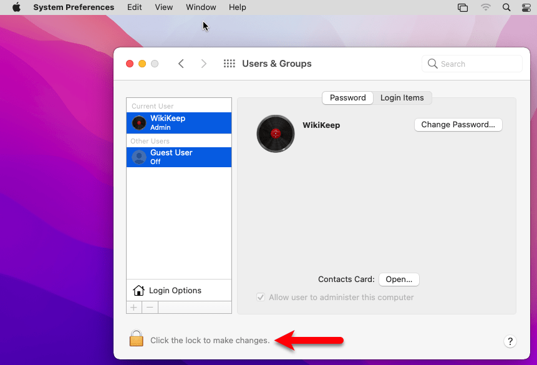Click the screen mirroring menu bar icon
Viewport: 537px width, 365px height.
coord(463,7)
